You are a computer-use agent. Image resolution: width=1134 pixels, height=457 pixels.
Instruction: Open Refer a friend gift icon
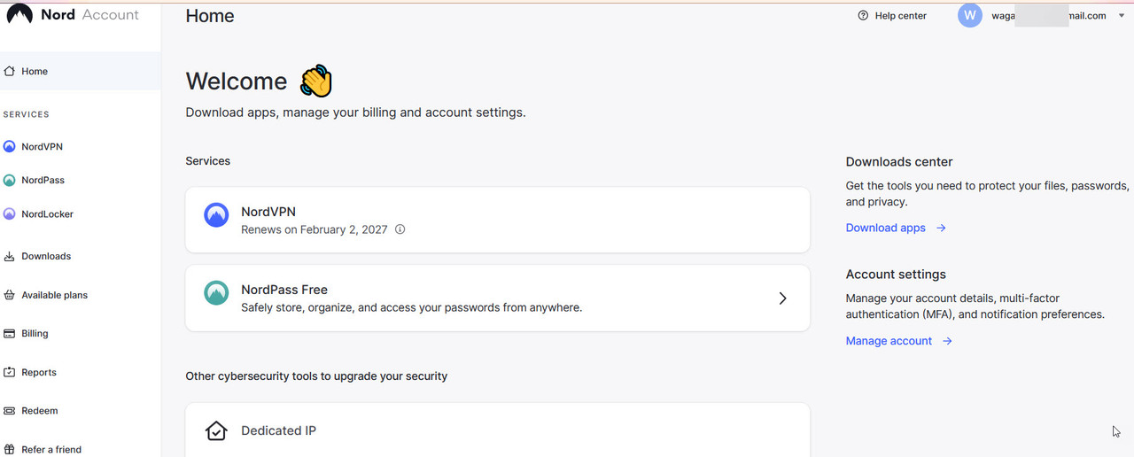pyautogui.click(x=10, y=449)
